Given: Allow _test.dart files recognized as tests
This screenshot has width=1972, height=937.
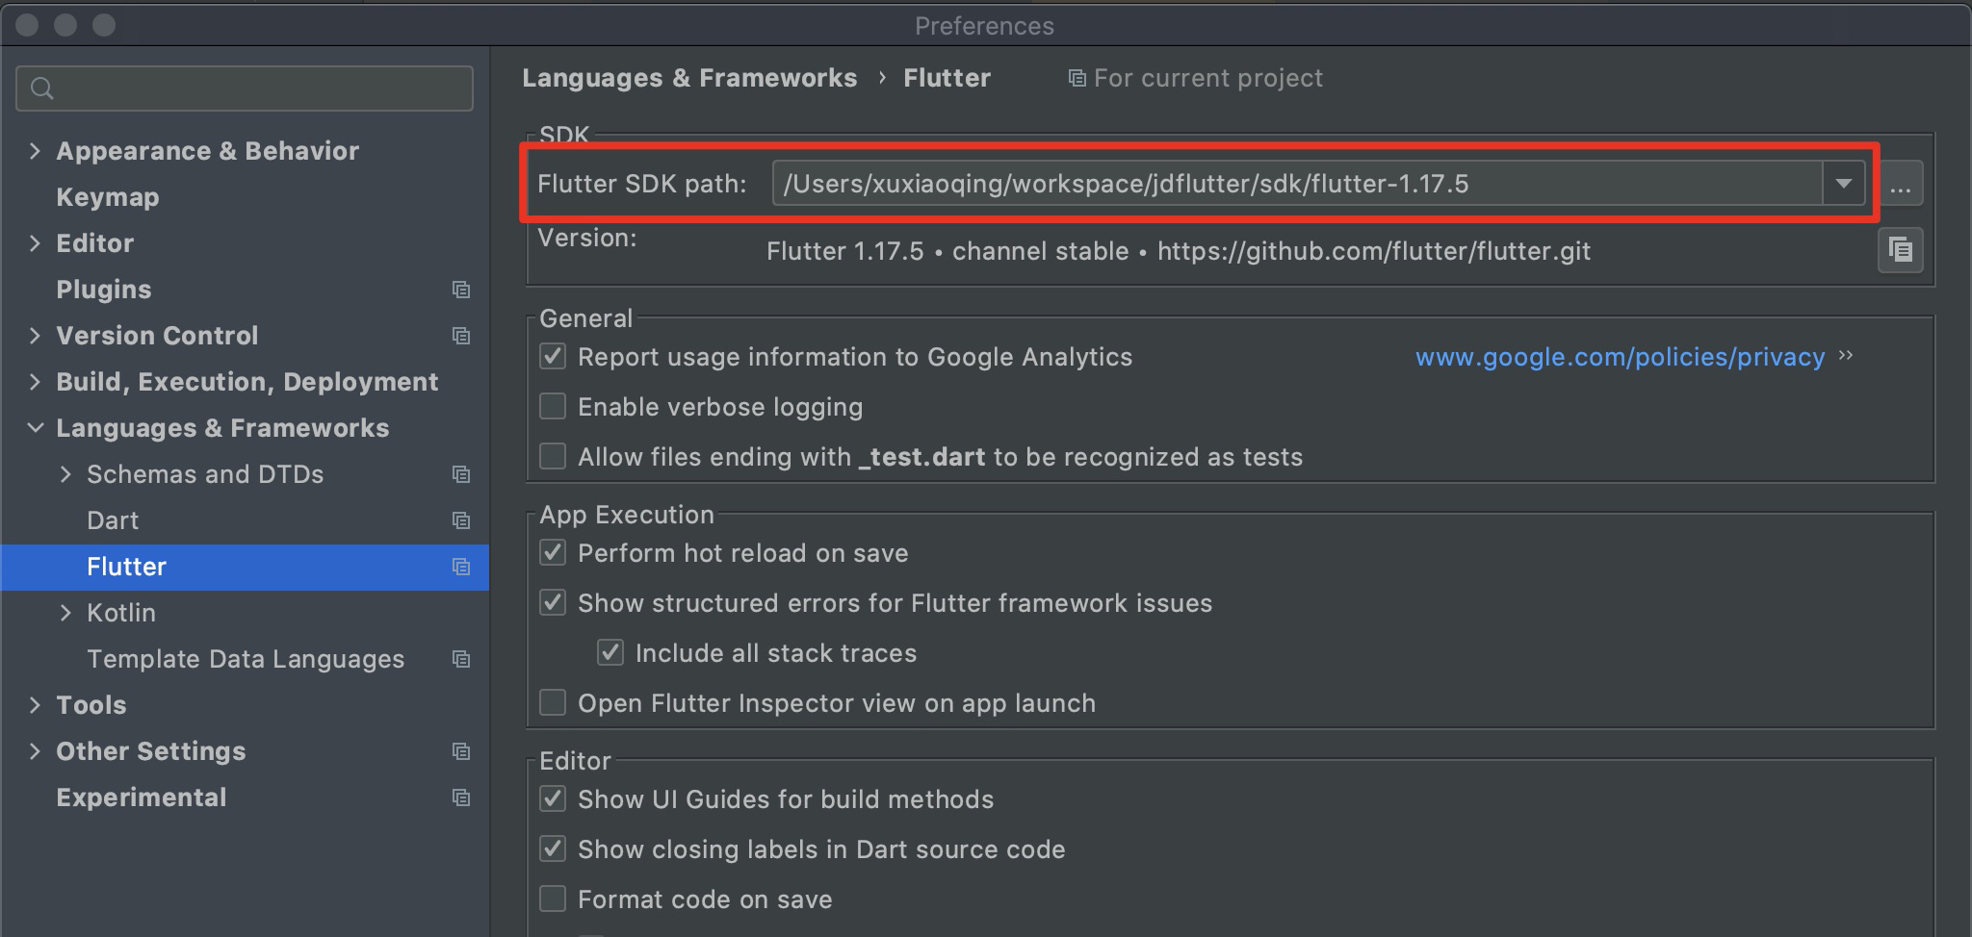Looking at the screenshot, I should pyautogui.click(x=553, y=456).
